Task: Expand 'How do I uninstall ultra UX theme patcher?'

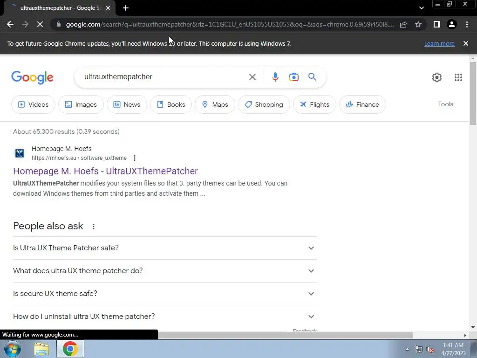Action: point(165,317)
